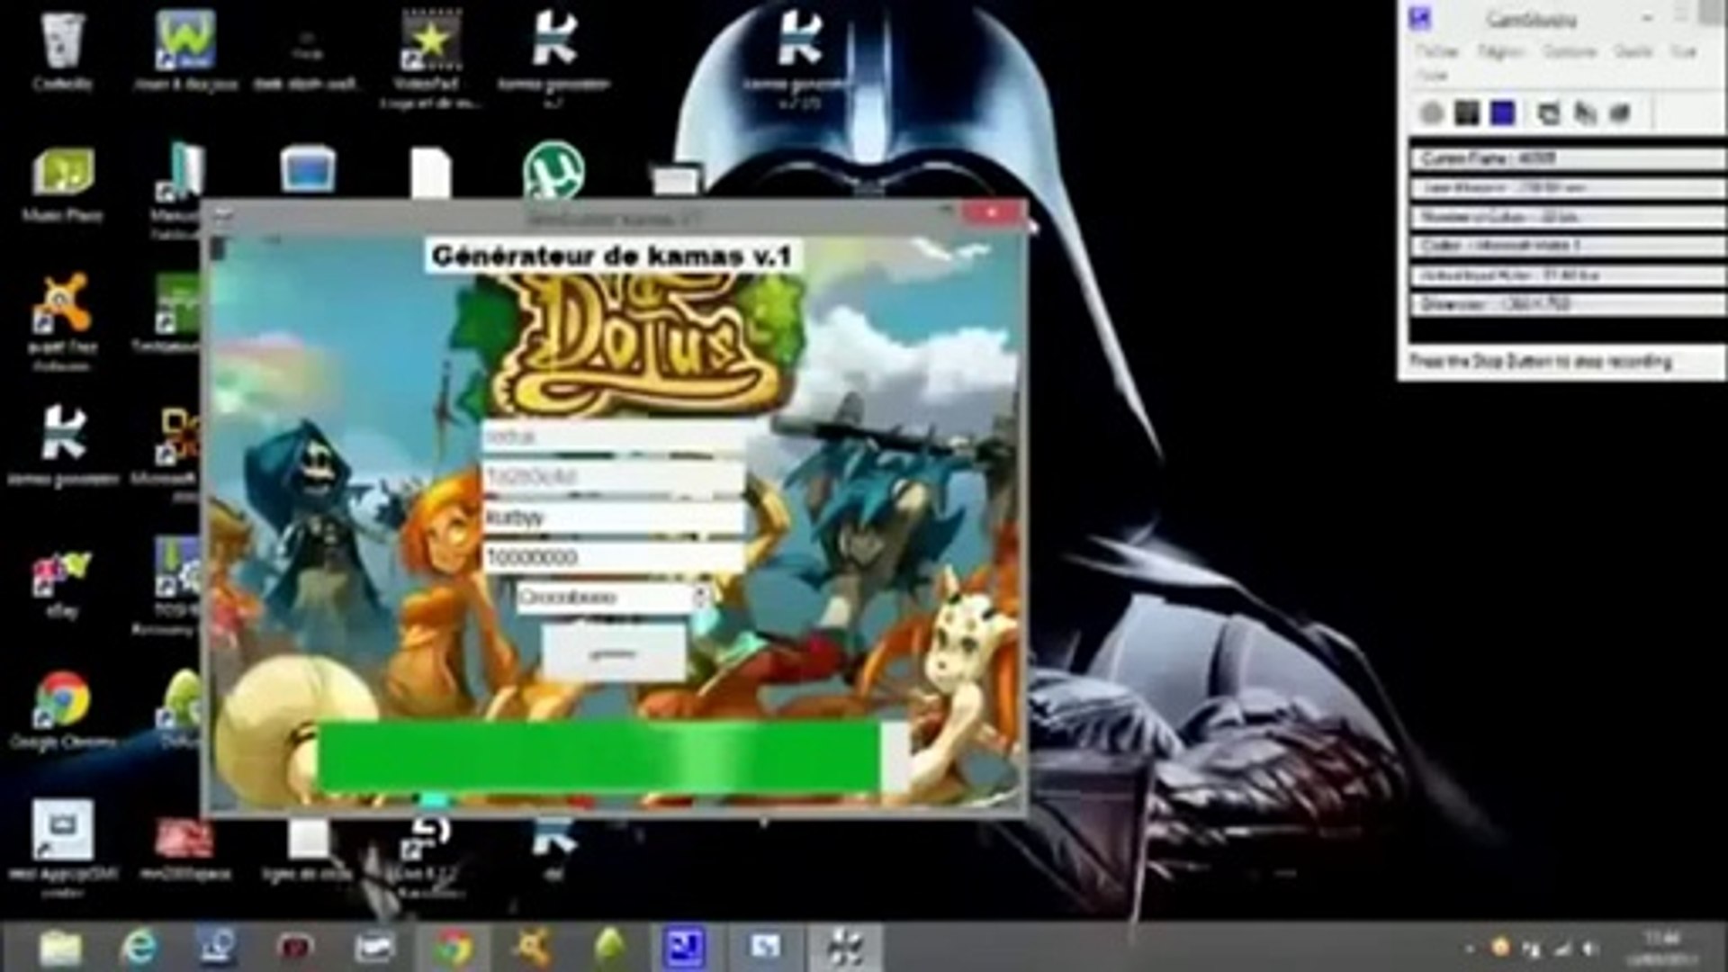Screen dimensions: 1728x972
Task: Select the green Music Place desktop icon
Action: (62, 184)
